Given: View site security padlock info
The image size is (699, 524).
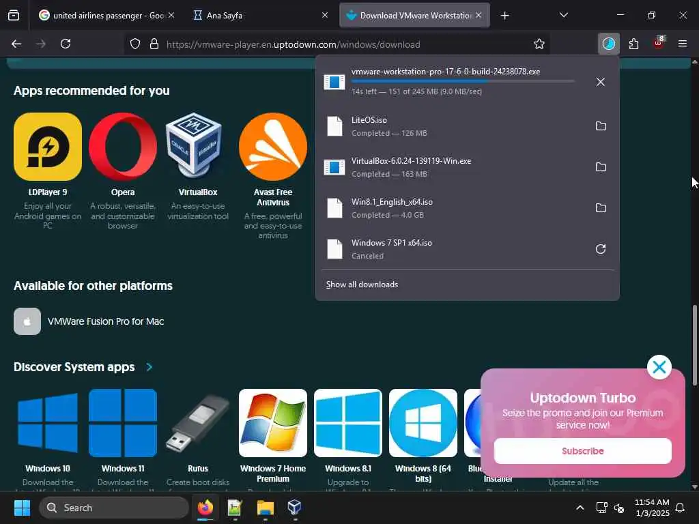Looking at the screenshot, I should point(154,44).
